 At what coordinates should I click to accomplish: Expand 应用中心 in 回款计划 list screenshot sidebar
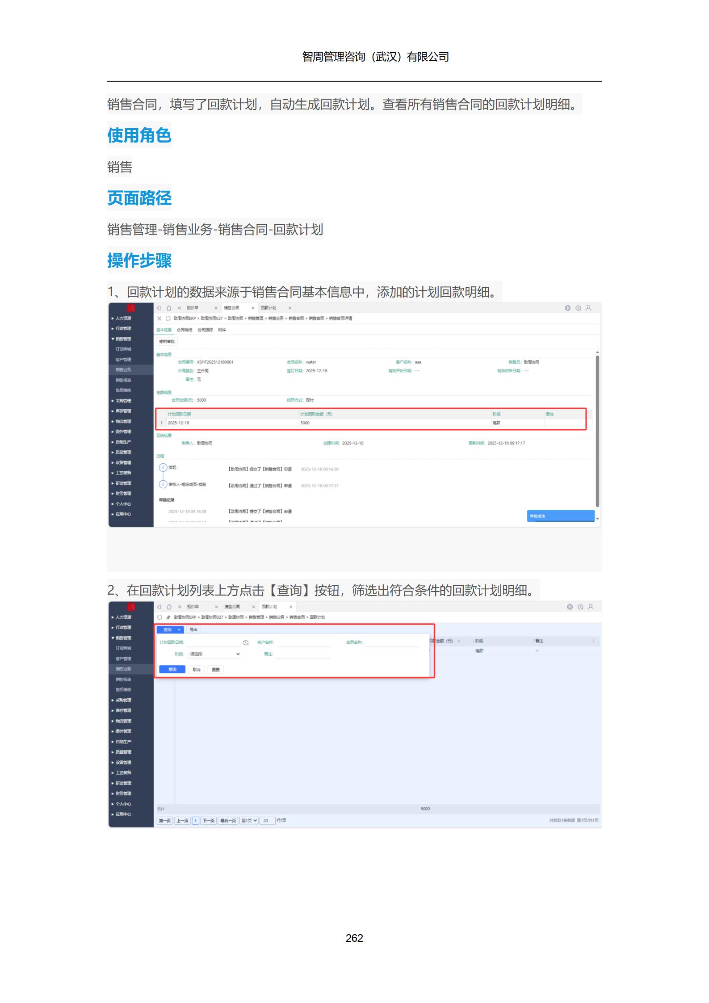coord(122,814)
